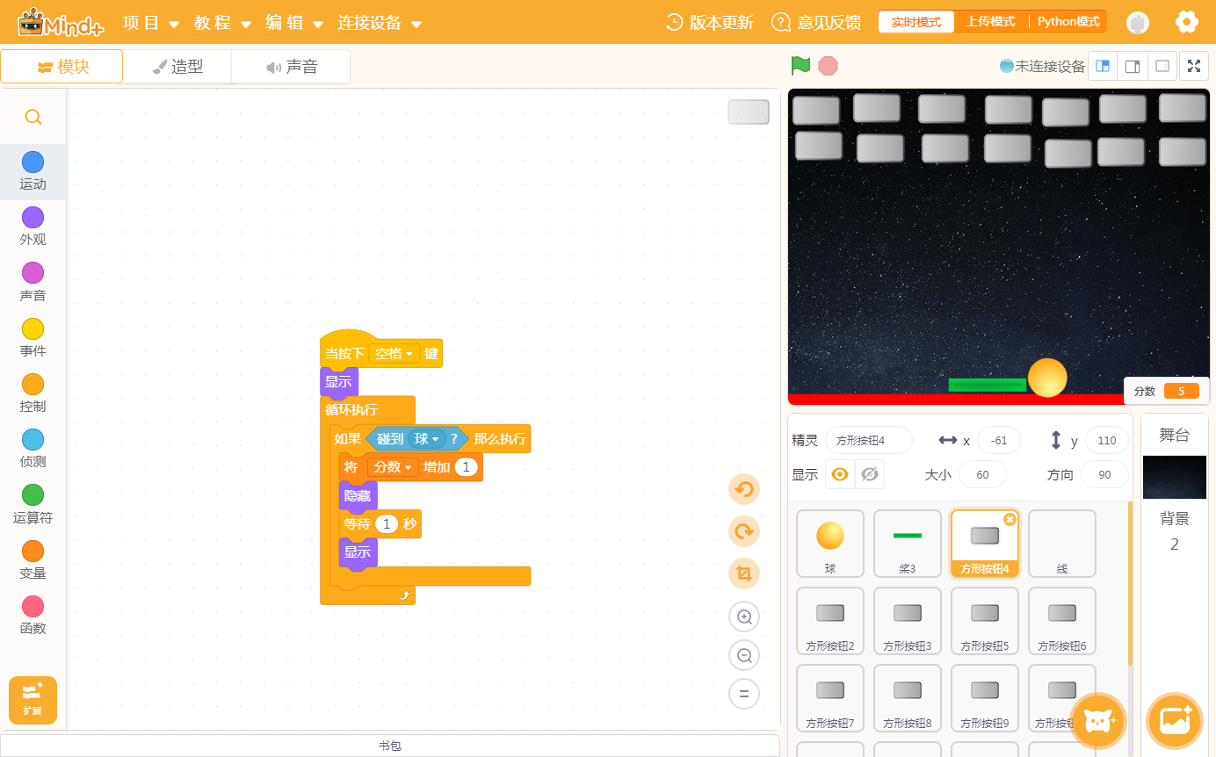Screen dimensions: 1216x757
Task: Select the 方形按钮2 sprite thumbnail
Action: 830,621
